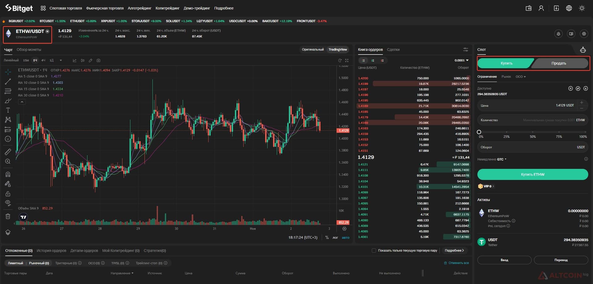
Task: Show only sell orders in order book
Action: pyautogui.click(x=382, y=61)
